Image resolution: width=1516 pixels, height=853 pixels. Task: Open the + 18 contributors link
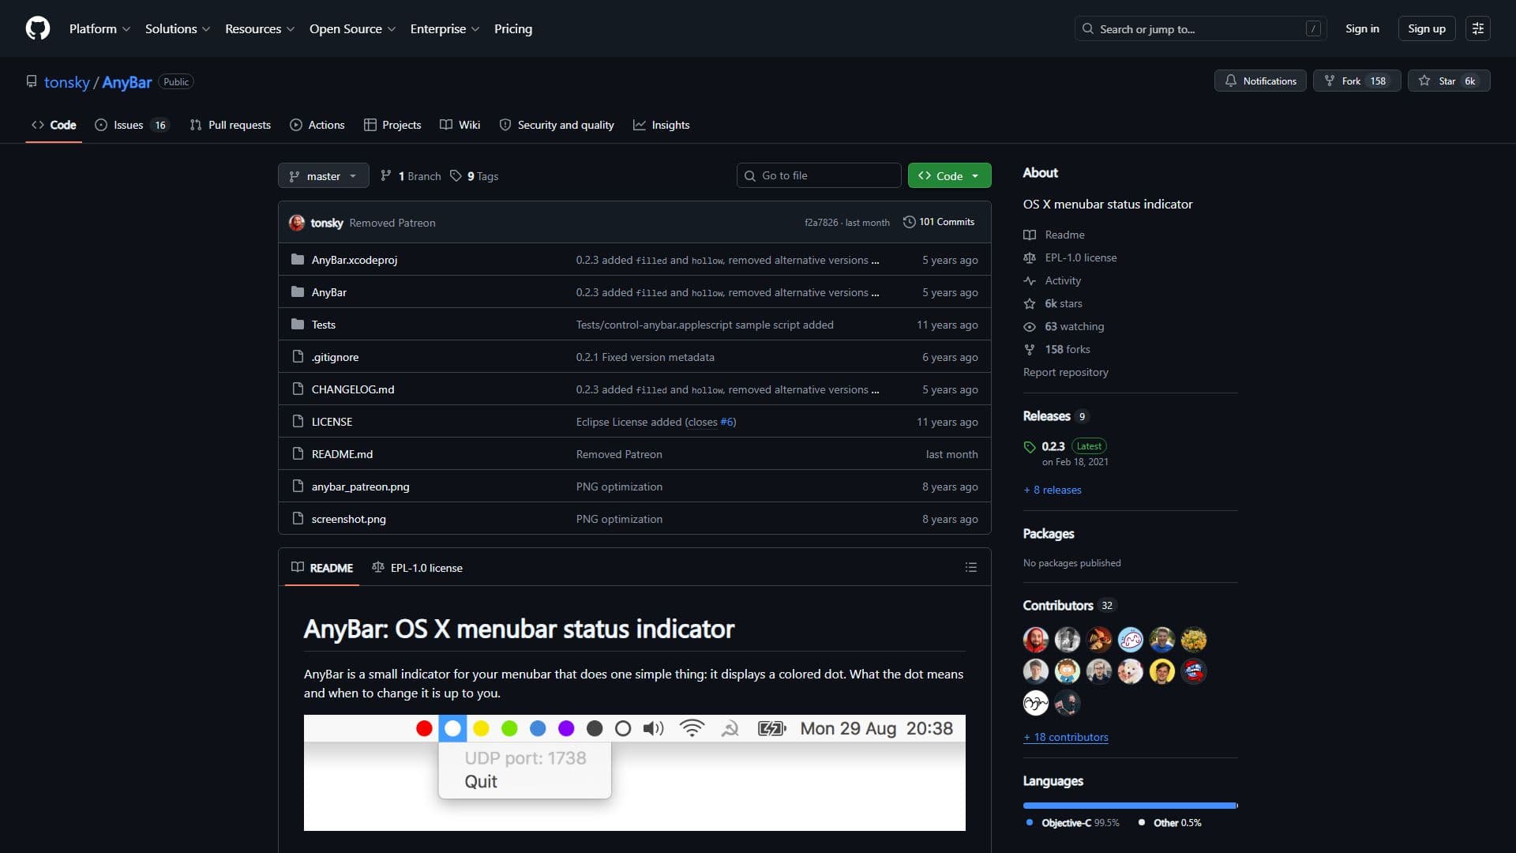click(x=1066, y=737)
